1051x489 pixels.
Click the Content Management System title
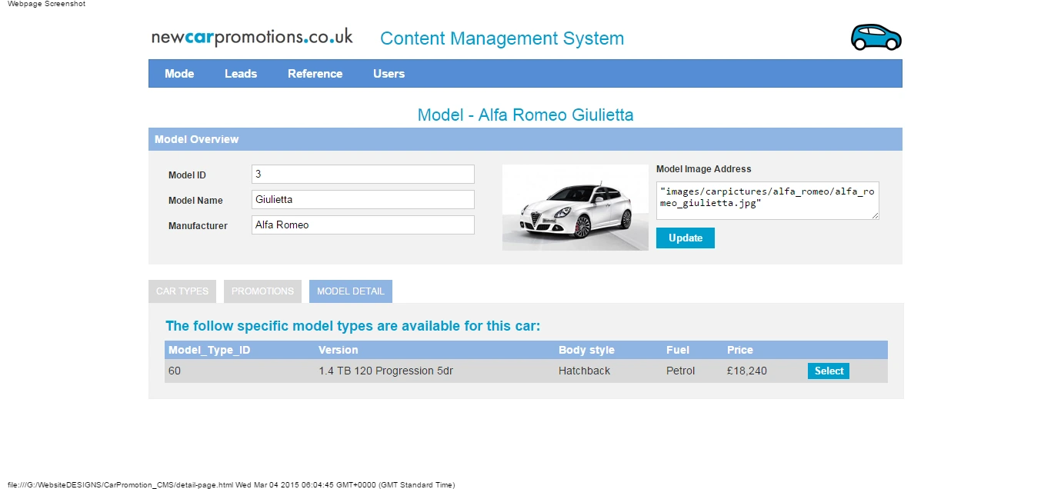pyautogui.click(x=502, y=38)
